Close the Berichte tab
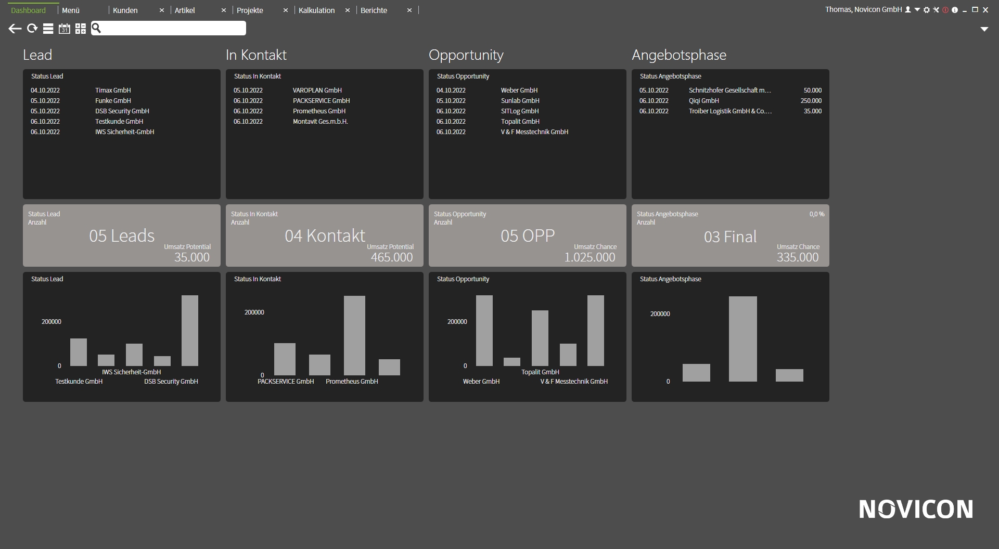The height and width of the screenshot is (549, 999). tap(409, 10)
